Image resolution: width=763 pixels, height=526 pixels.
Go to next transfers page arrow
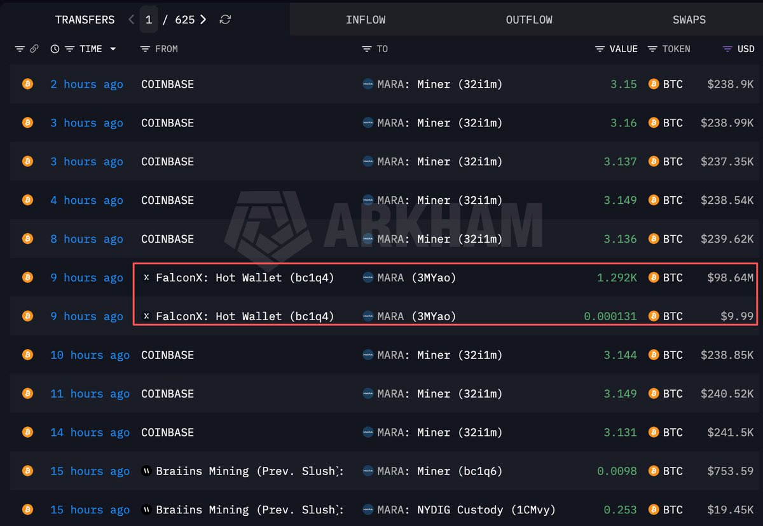pyautogui.click(x=203, y=20)
